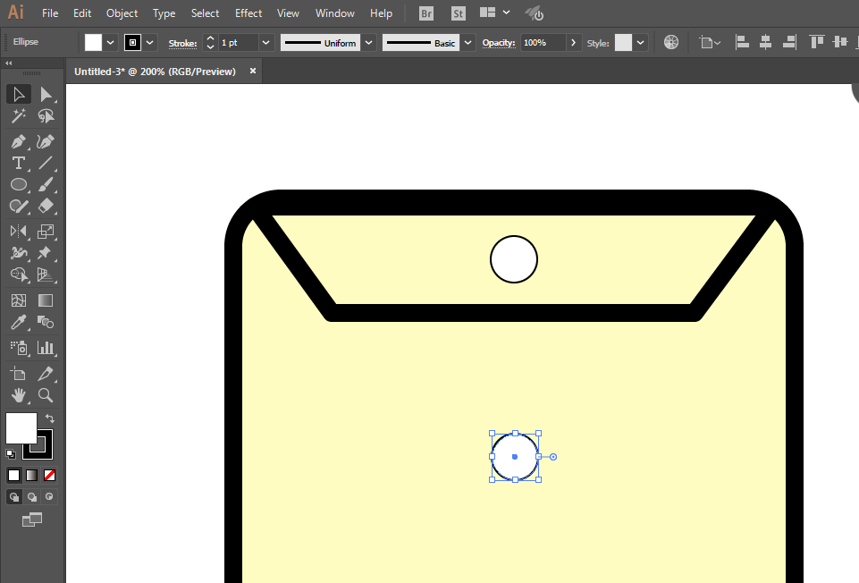This screenshot has width=859, height=583.
Task: Switch to the Hand tool
Action: 19,395
